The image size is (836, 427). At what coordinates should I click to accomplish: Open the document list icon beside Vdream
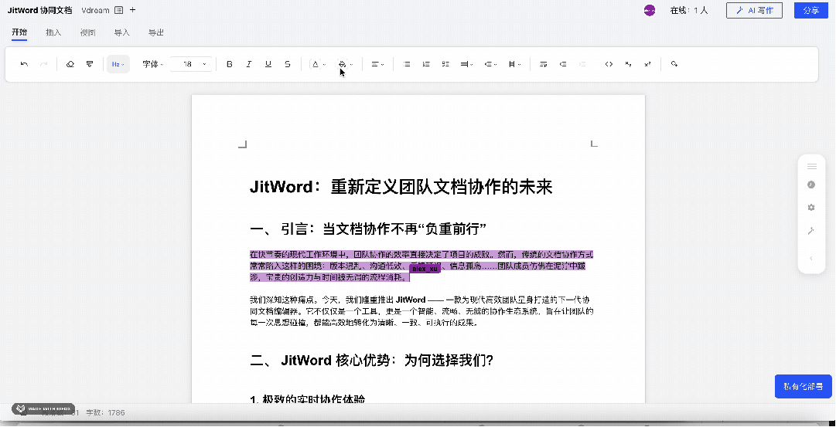tap(119, 10)
